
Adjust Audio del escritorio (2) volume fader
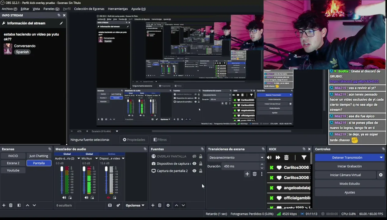(62, 169)
